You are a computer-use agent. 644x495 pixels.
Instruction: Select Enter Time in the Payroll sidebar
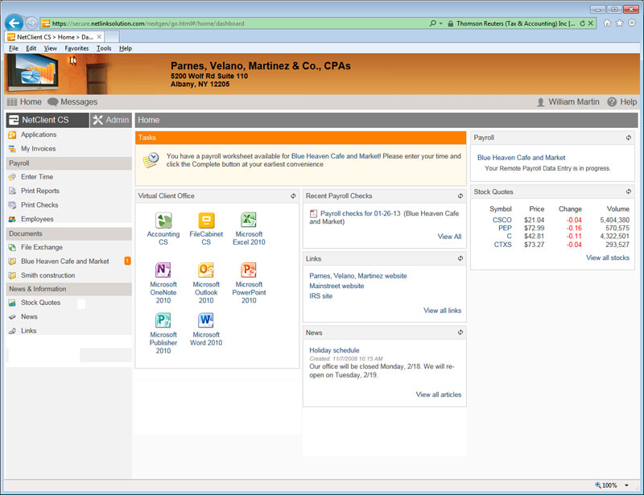pos(37,177)
